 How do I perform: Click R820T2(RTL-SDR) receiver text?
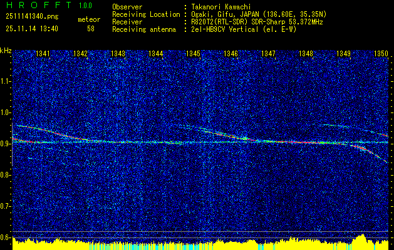point(257,22)
